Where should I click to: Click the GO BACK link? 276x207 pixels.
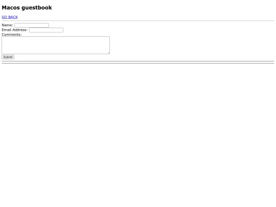pos(10,17)
